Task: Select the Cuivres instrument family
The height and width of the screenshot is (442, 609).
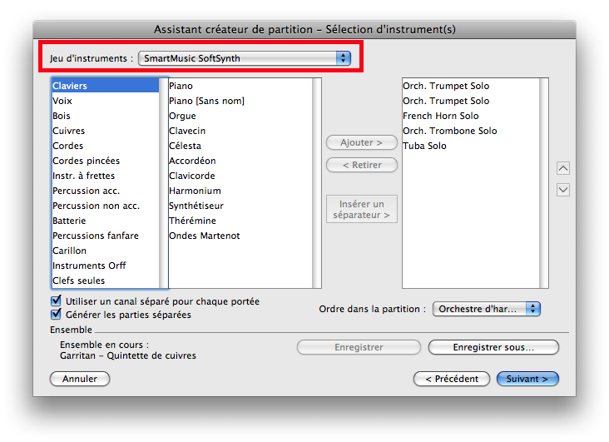Action: click(69, 131)
